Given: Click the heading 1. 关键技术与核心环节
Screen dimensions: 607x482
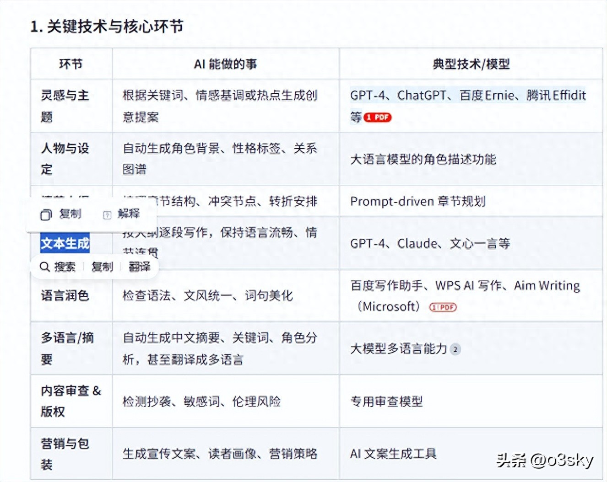Looking at the screenshot, I should pos(108,27).
